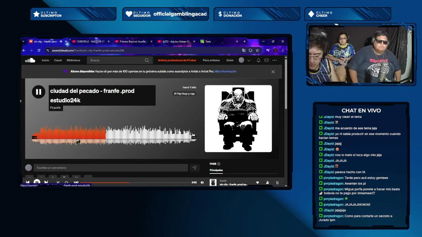Close the 'sin city - franfe' browser tab
Viewport: 422px width, 237px height.
pyautogui.click(x=66, y=41)
